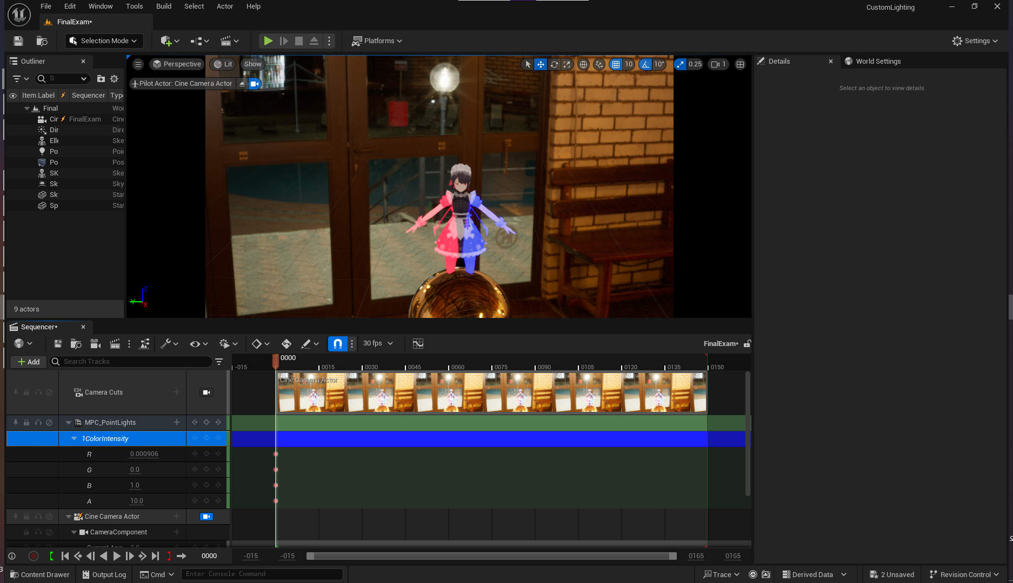1013x583 pixels.
Task: Toggle pilot camera view button
Action: pyautogui.click(x=255, y=84)
